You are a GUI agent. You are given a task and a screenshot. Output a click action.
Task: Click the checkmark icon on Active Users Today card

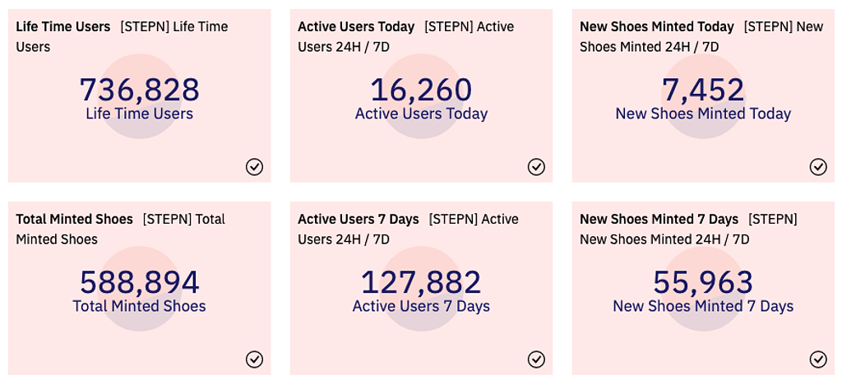pos(536,167)
